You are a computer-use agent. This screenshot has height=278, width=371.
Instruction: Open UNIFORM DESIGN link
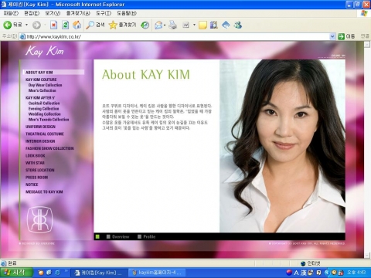click(40, 127)
